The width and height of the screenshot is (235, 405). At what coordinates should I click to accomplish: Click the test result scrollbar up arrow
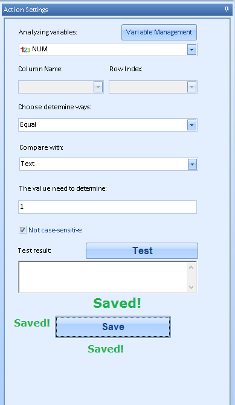tap(192, 267)
